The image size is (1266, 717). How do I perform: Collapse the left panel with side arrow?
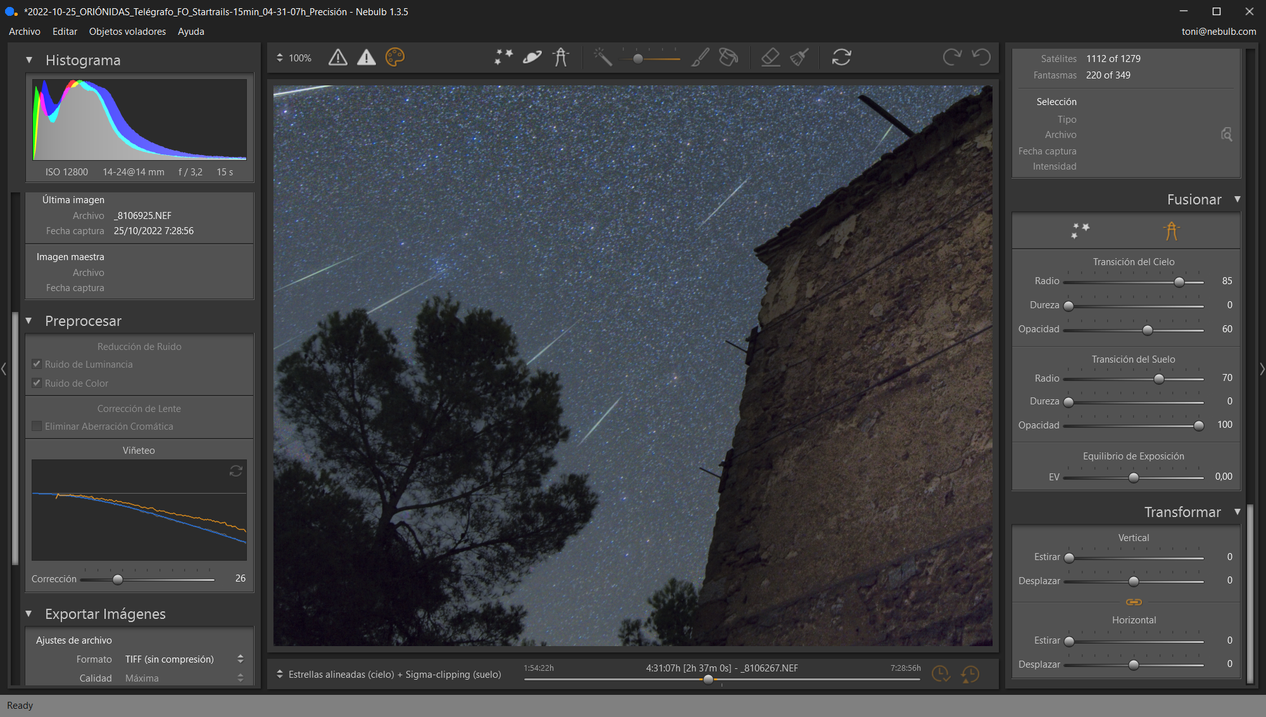click(x=4, y=368)
